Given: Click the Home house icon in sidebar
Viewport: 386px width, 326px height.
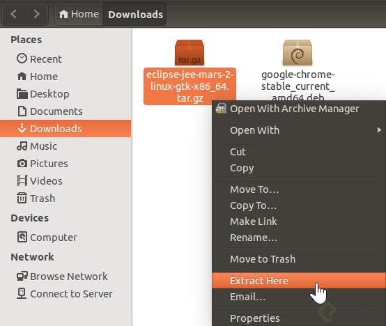Looking at the screenshot, I should pyautogui.click(x=22, y=76).
